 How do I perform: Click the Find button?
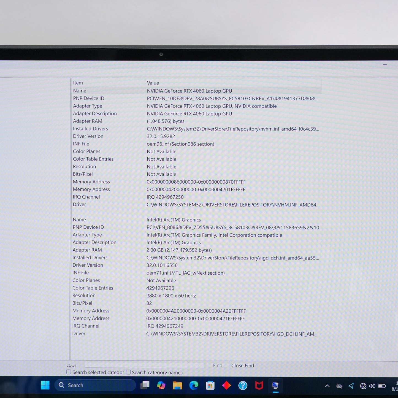[x=218, y=365]
